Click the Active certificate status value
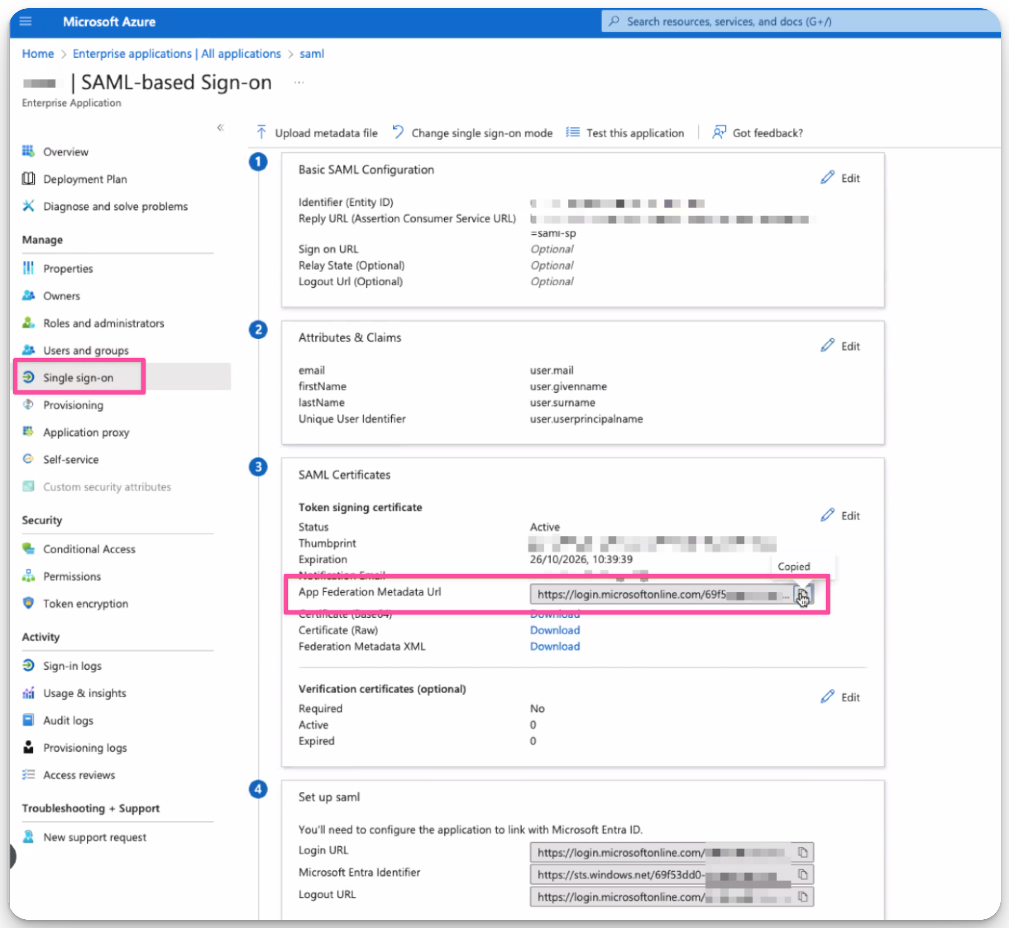1009x928 pixels. pyautogui.click(x=545, y=527)
